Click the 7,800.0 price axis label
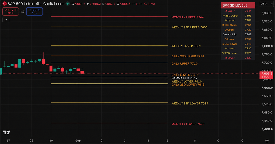Screen dimensions: 275x144 267,46
